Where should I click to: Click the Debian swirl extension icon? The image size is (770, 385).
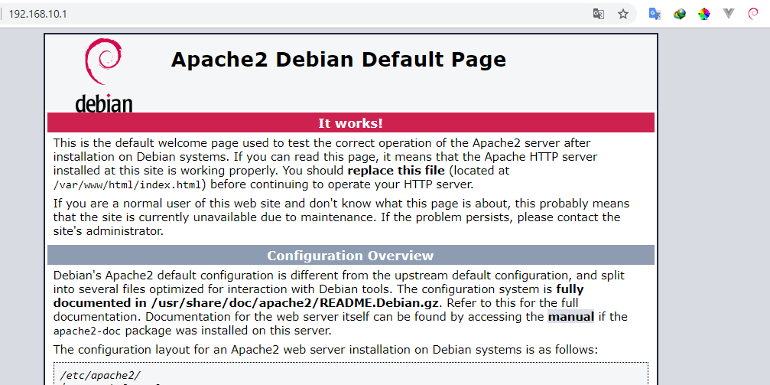pyautogui.click(x=753, y=14)
